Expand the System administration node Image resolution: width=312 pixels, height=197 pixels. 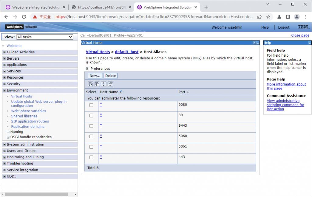tap(4, 145)
